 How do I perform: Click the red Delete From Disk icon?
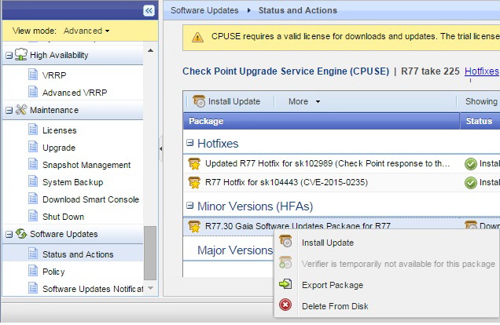coord(285,305)
